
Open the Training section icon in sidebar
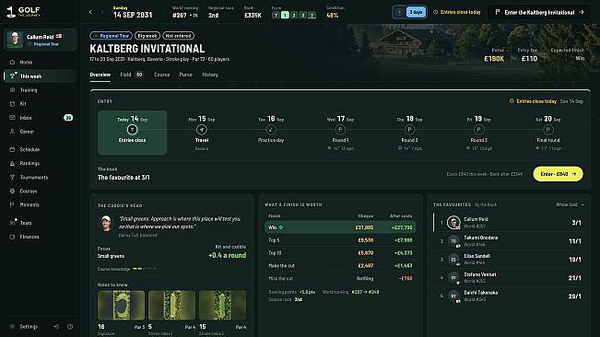(12, 90)
